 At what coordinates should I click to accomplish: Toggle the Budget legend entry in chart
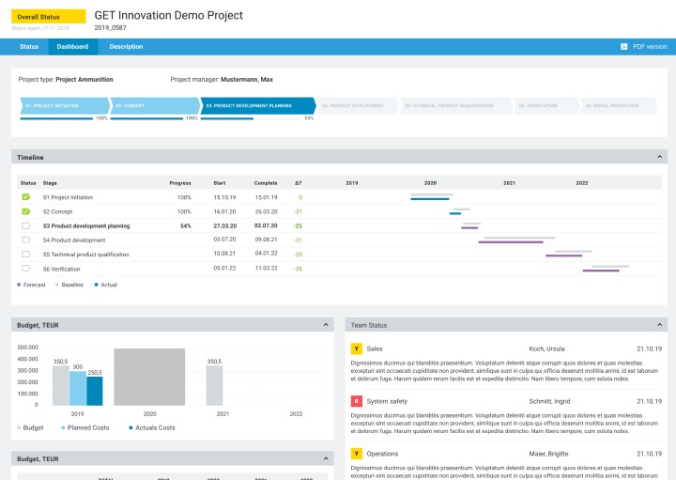(x=30, y=427)
